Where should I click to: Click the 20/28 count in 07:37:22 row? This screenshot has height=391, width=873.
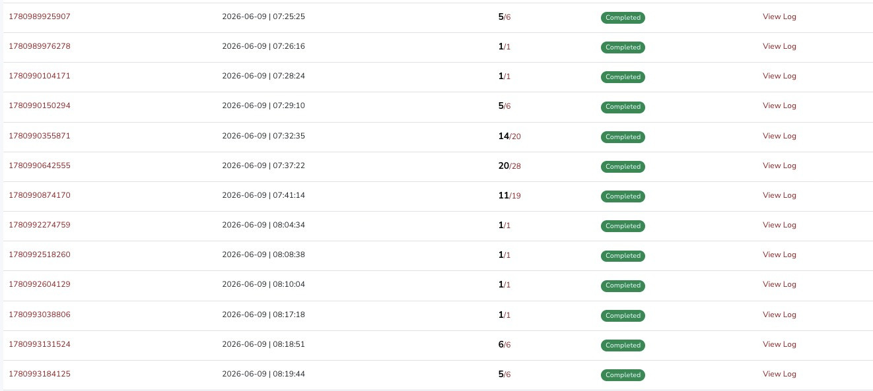(x=510, y=166)
